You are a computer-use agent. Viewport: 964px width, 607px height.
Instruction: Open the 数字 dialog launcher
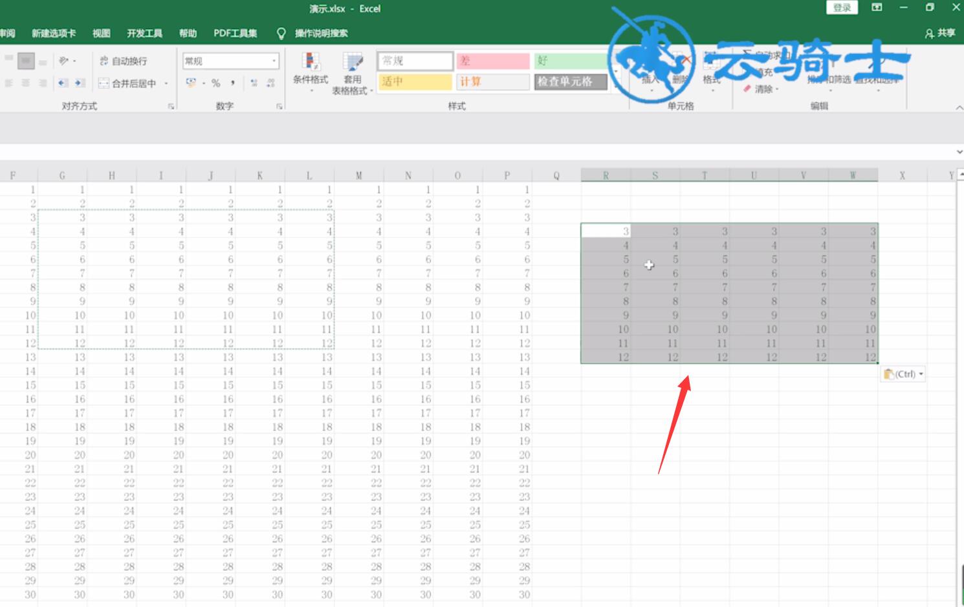point(279,106)
